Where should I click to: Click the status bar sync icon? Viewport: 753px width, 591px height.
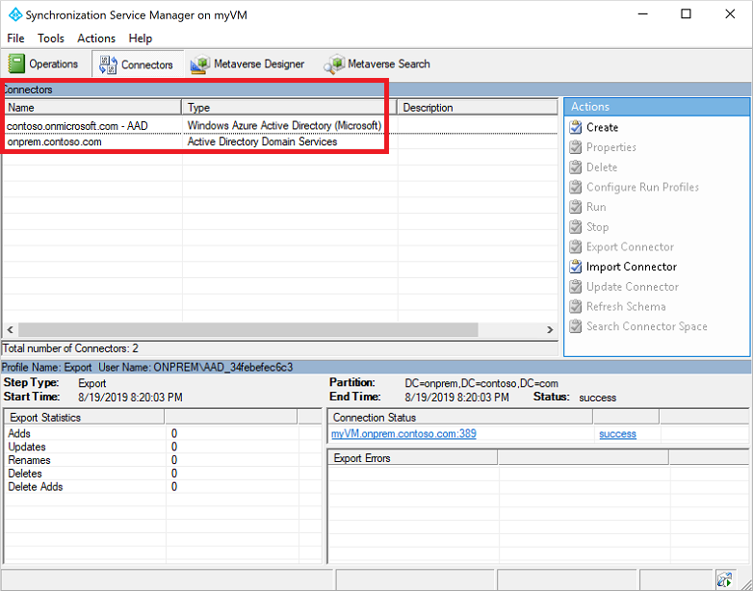click(724, 579)
